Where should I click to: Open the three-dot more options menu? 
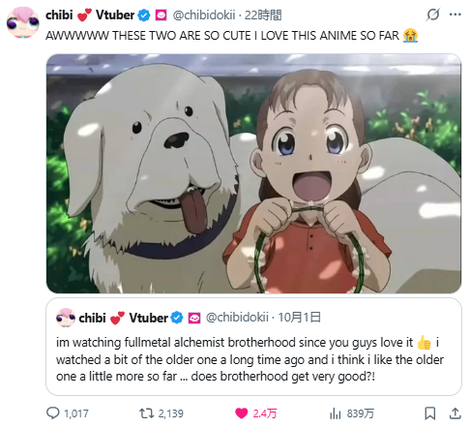click(455, 15)
